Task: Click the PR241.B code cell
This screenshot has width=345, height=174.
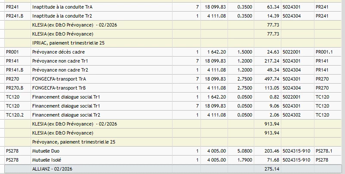Action: 18,16
